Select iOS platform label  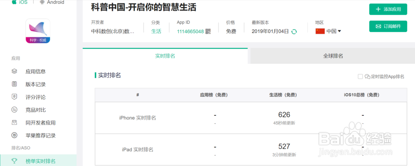pyautogui.click(x=23, y=2)
